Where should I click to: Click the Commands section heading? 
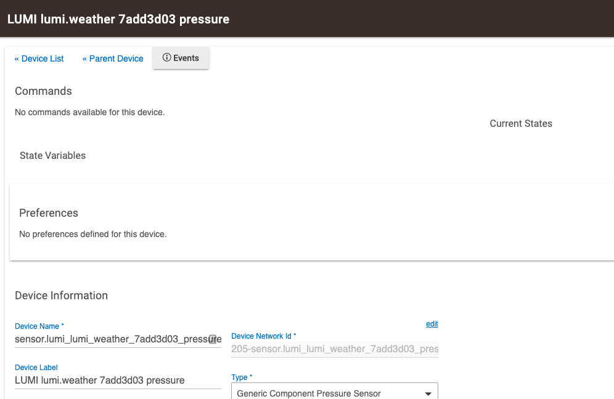pyautogui.click(x=43, y=91)
